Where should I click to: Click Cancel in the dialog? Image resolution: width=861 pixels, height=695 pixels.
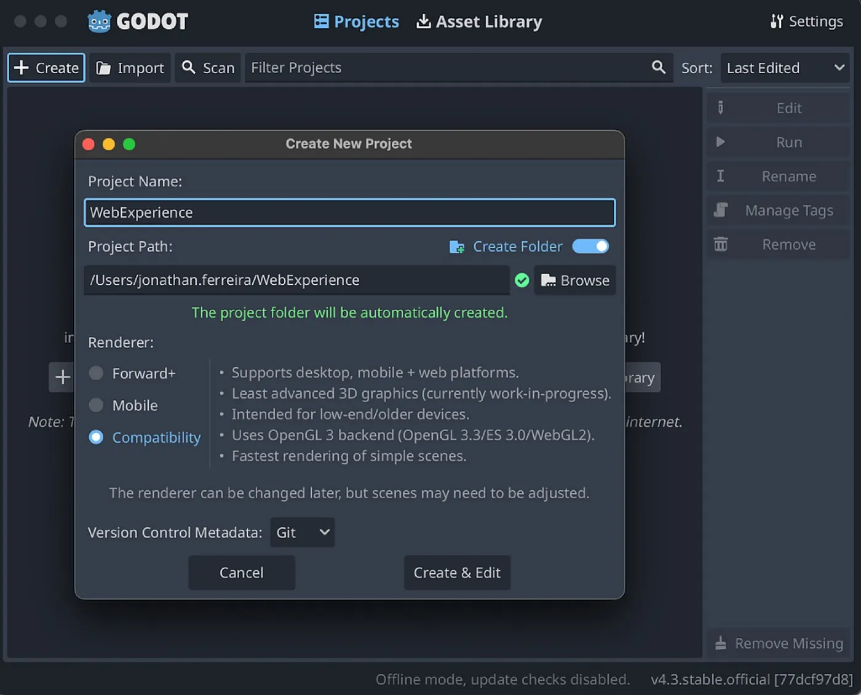(x=242, y=573)
